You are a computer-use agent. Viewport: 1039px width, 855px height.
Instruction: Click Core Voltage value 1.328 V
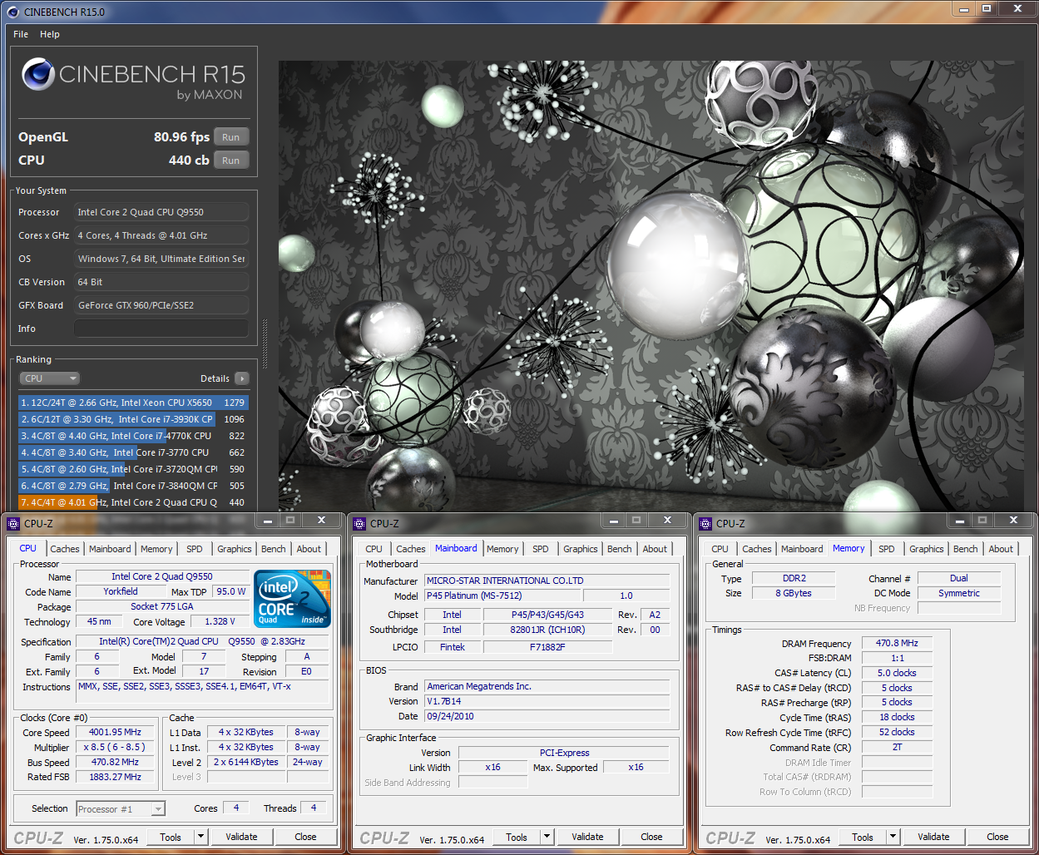click(x=220, y=621)
